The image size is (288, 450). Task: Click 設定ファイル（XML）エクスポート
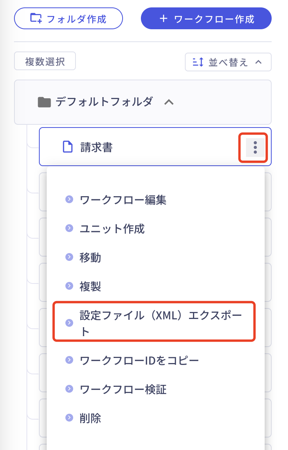click(x=160, y=322)
